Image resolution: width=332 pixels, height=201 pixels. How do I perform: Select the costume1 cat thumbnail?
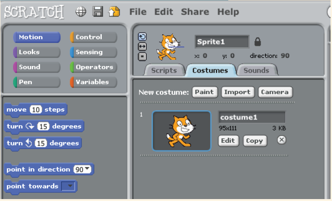tap(181, 131)
